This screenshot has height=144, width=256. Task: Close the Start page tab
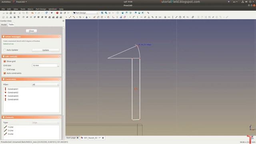pyautogui.click(x=78, y=138)
